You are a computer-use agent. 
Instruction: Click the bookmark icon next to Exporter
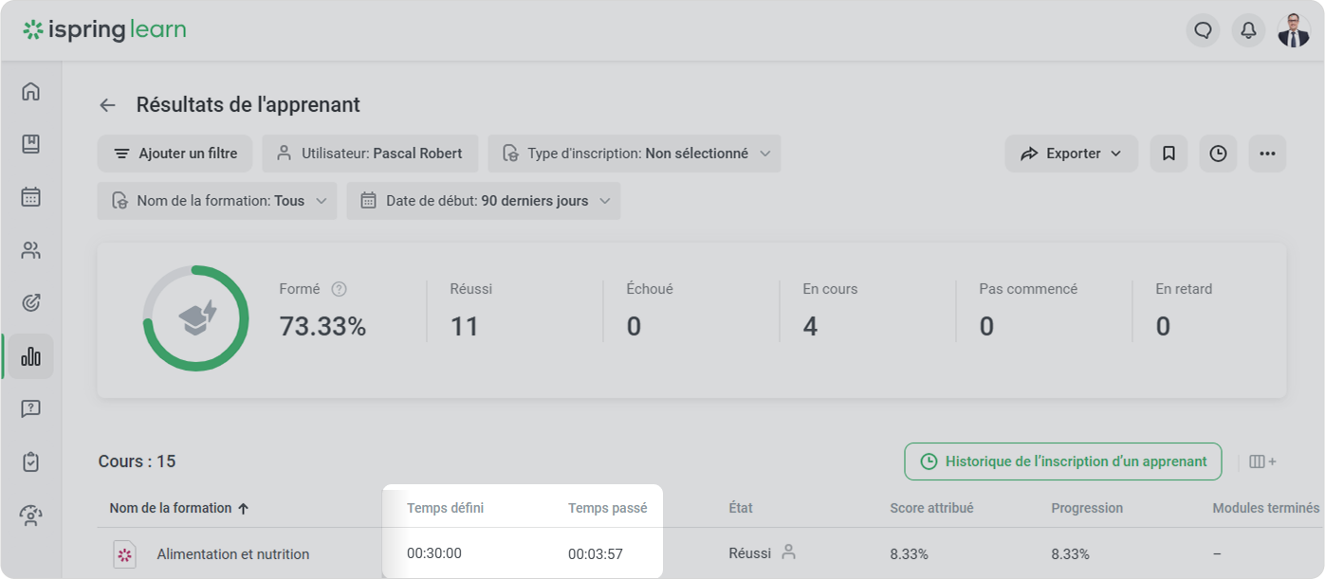[1169, 154]
